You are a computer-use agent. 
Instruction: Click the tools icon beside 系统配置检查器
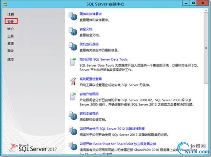pyautogui.click(x=73, y=81)
